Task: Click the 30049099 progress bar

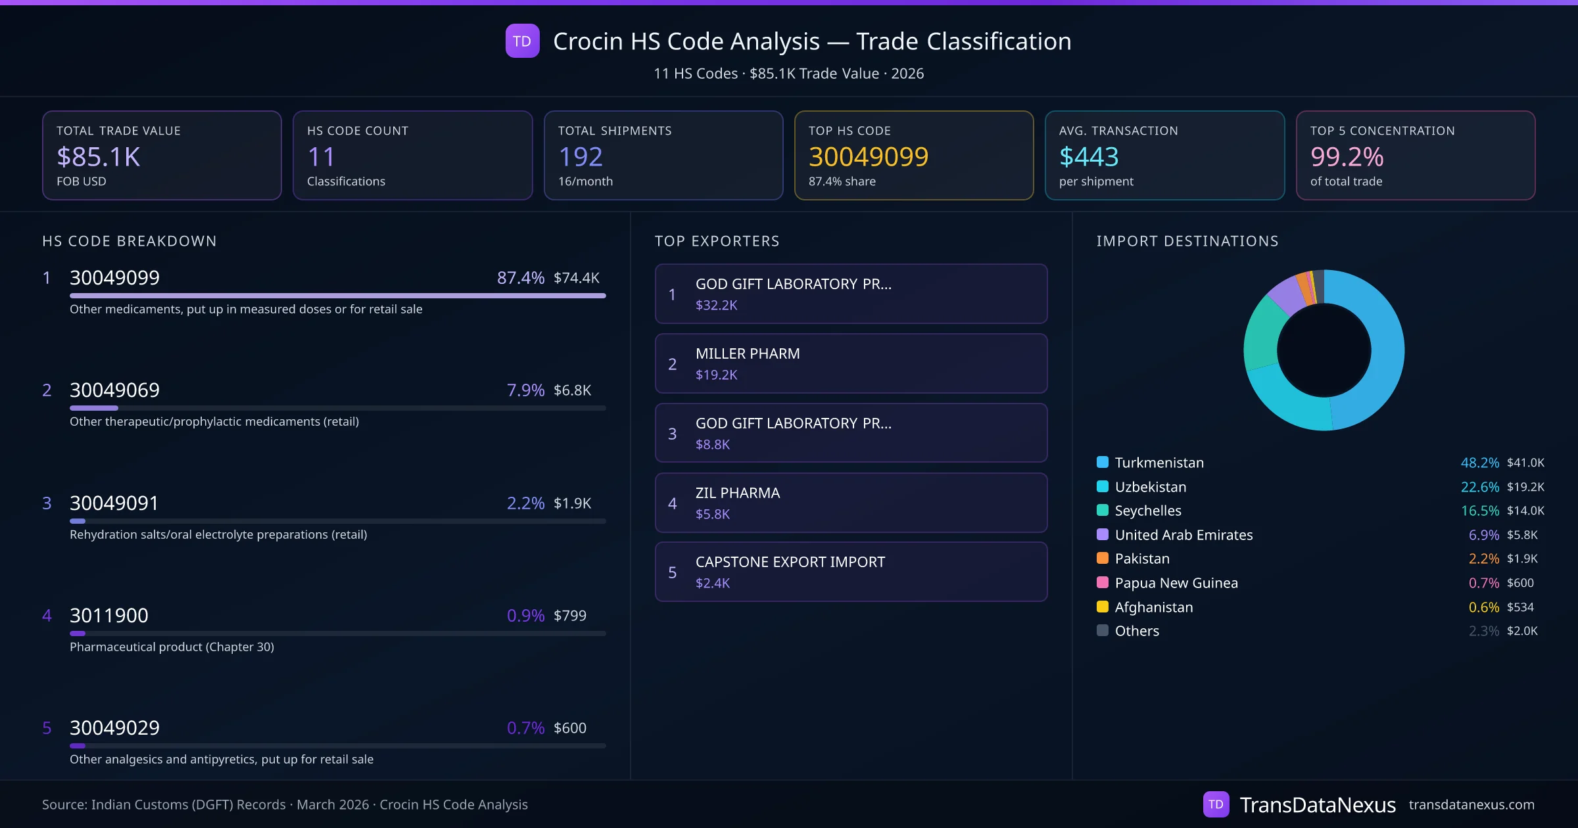Action: point(337,296)
